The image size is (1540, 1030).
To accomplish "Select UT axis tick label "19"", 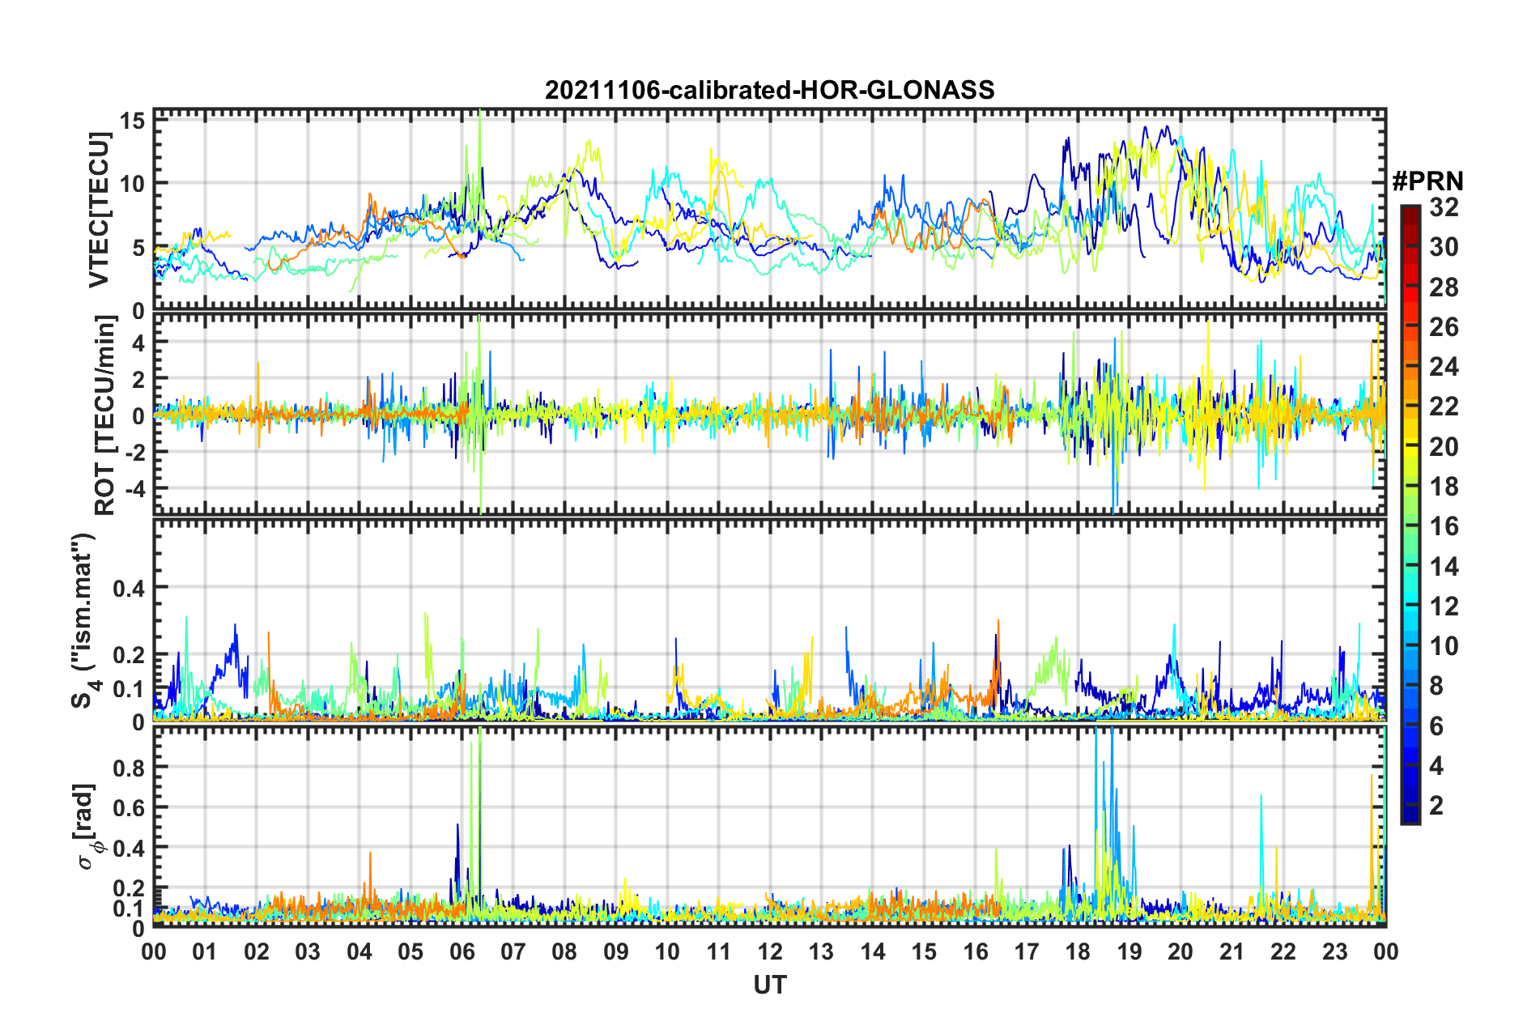I will tap(1129, 951).
